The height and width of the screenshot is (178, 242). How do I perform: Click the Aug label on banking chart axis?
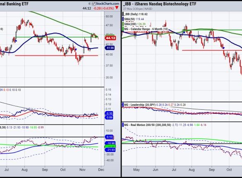[x=24, y=170]
